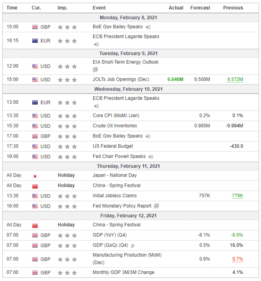The width and height of the screenshot is (261, 281).
Task: Click the Actual column header
Action: (x=176, y=8)
